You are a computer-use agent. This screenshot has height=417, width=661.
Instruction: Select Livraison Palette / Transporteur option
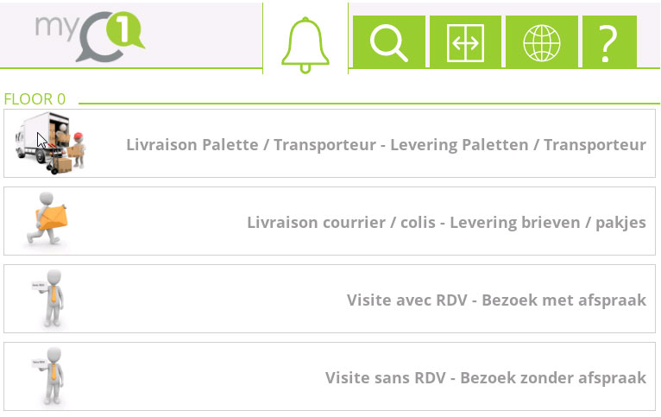coord(330,143)
